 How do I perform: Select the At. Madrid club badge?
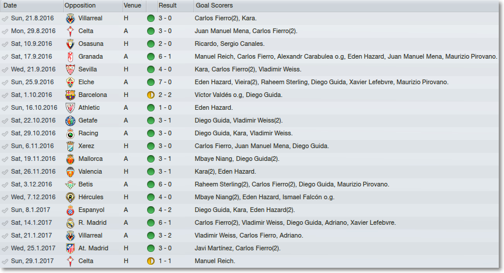pos(70,248)
